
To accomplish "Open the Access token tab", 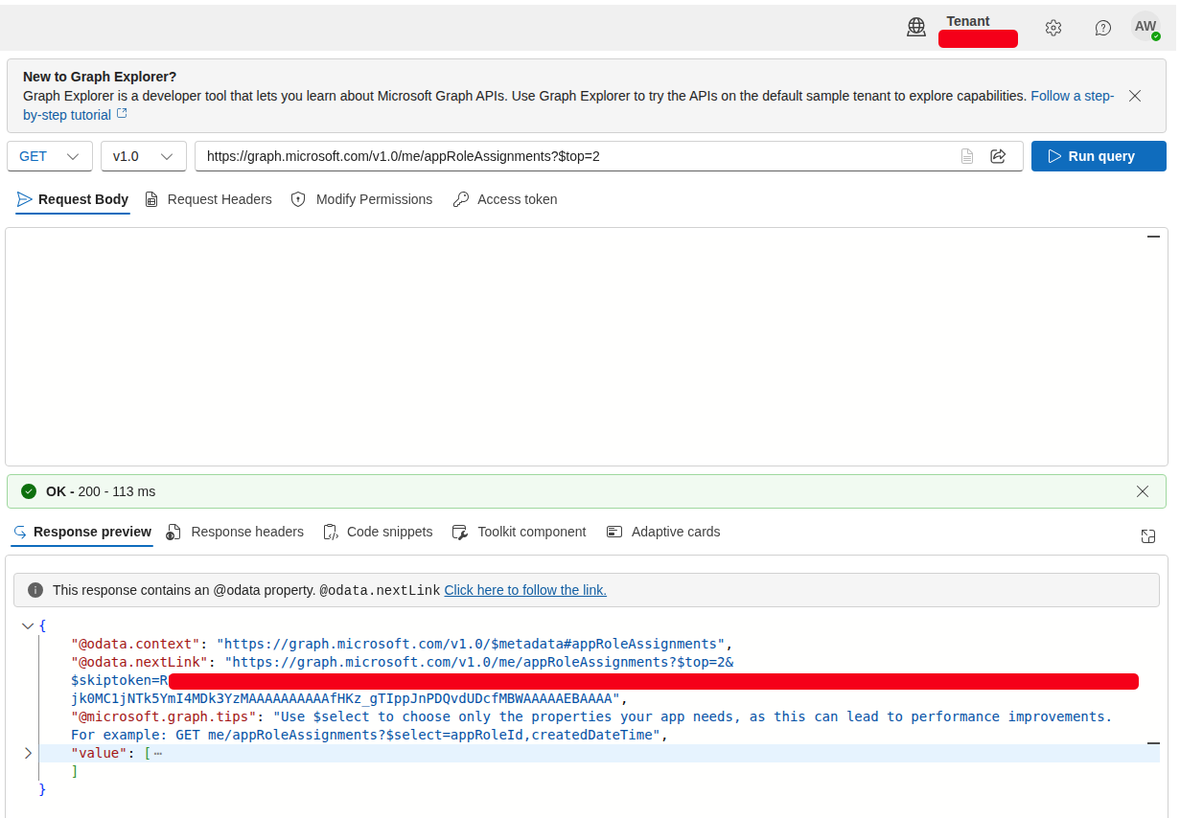I will 505,199.
